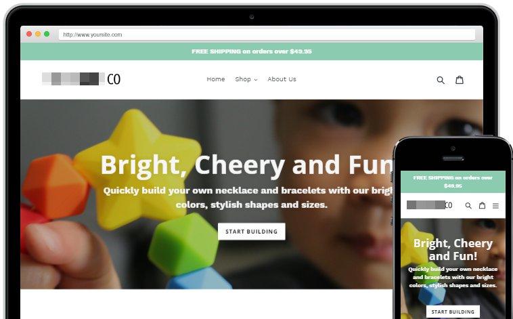Click the red browser close dot
The image size is (513, 319).
click(29, 34)
